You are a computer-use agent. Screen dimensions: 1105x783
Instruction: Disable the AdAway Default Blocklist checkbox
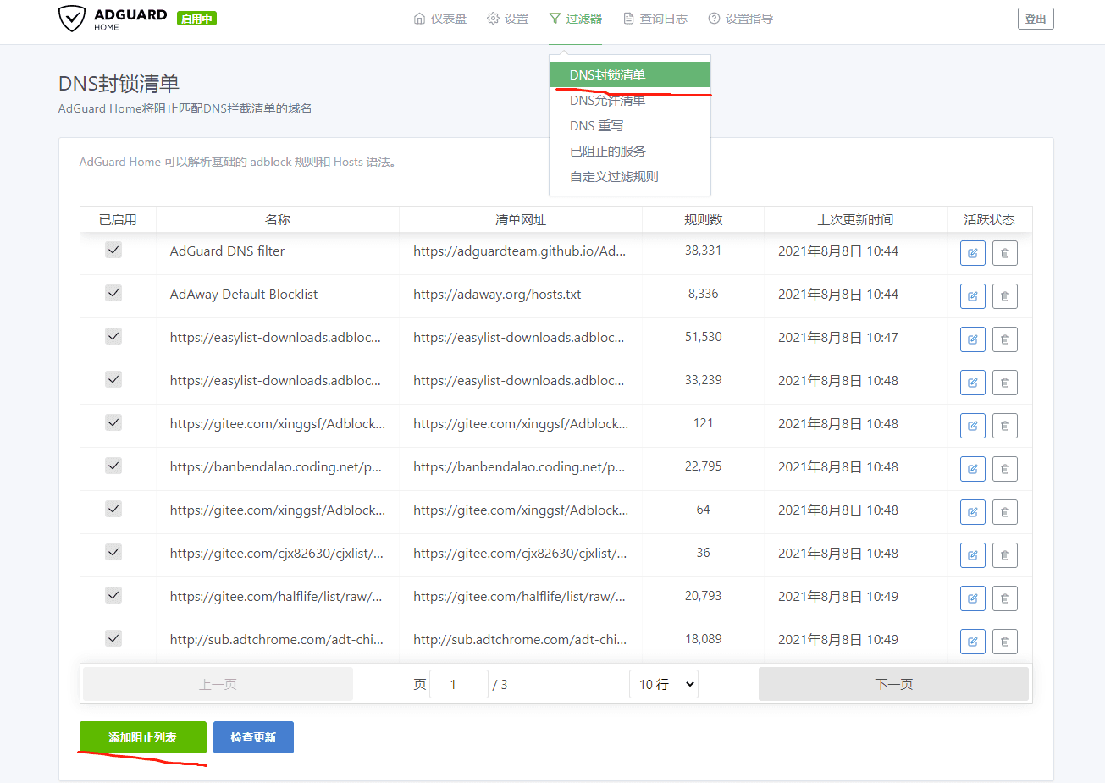point(113,293)
